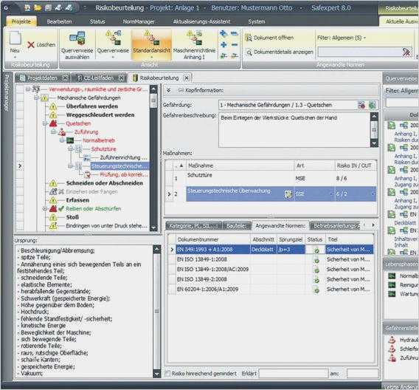Select Schneiden oder Abschneiden tree item
This screenshot has height=390, width=419.
[105, 183]
